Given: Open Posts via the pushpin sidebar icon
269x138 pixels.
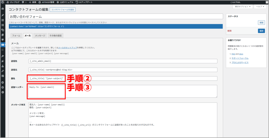Looking at the screenshot, I should click(x=3, y=15).
